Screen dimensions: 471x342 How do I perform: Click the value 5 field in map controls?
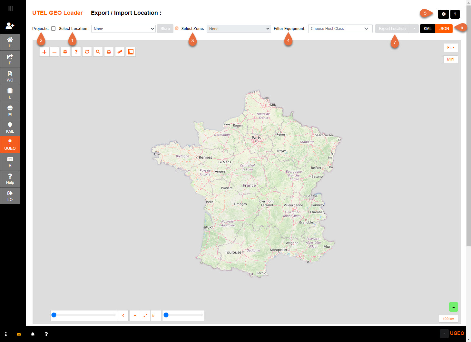pos(155,316)
